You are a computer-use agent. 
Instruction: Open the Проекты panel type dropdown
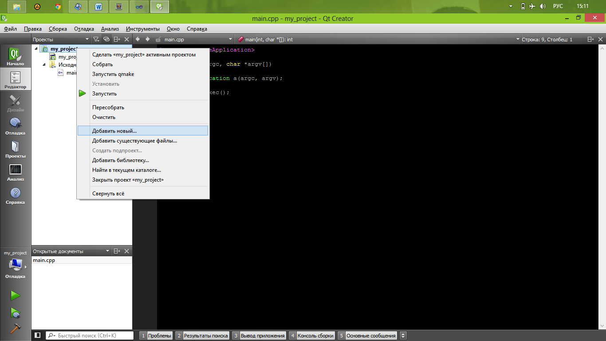pos(61,40)
